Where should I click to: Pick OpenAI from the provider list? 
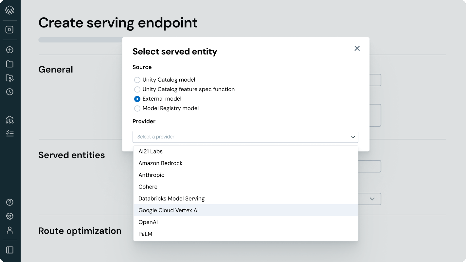point(148,222)
